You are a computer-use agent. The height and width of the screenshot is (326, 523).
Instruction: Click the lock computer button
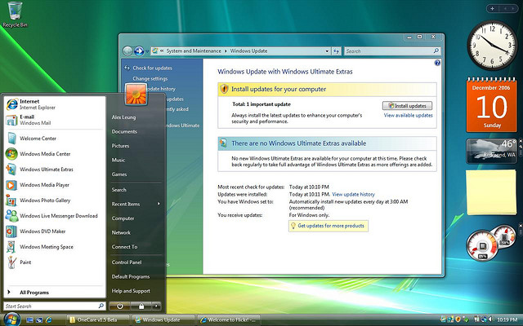point(141,306)
